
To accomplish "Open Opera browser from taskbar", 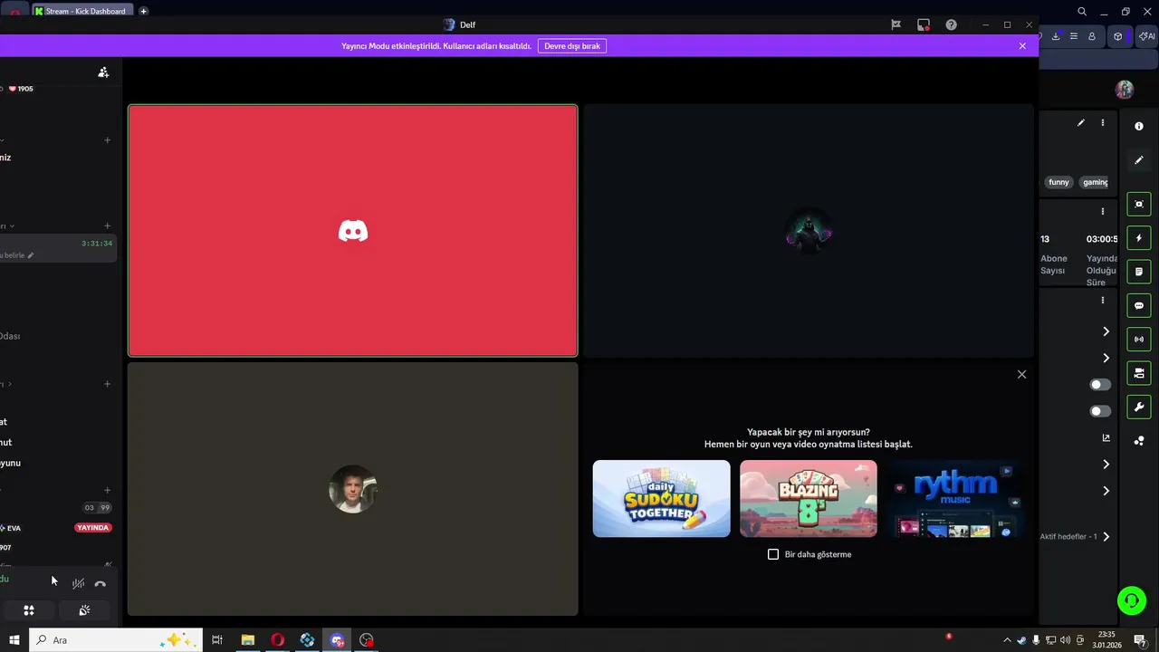I will point(277,640).
